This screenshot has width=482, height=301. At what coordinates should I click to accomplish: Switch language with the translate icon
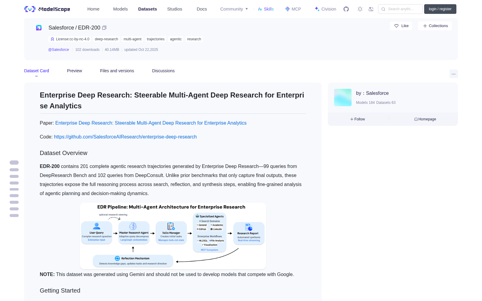tap(371, 9)
